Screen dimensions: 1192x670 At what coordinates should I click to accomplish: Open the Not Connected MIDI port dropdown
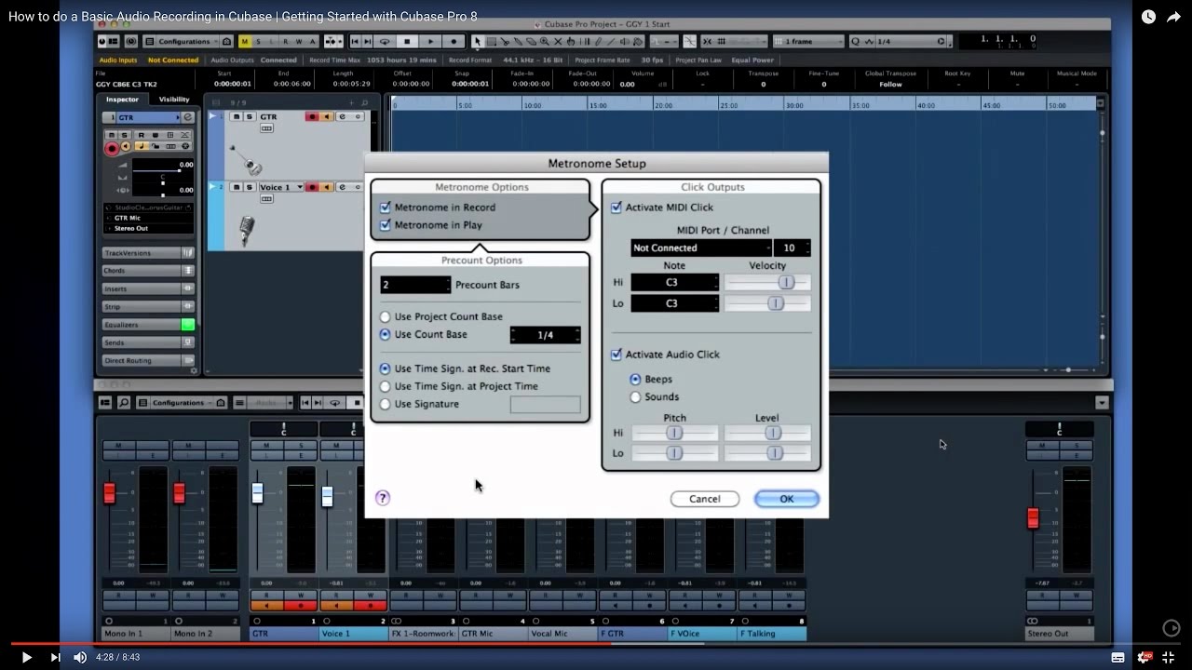(x=700, y=247)
